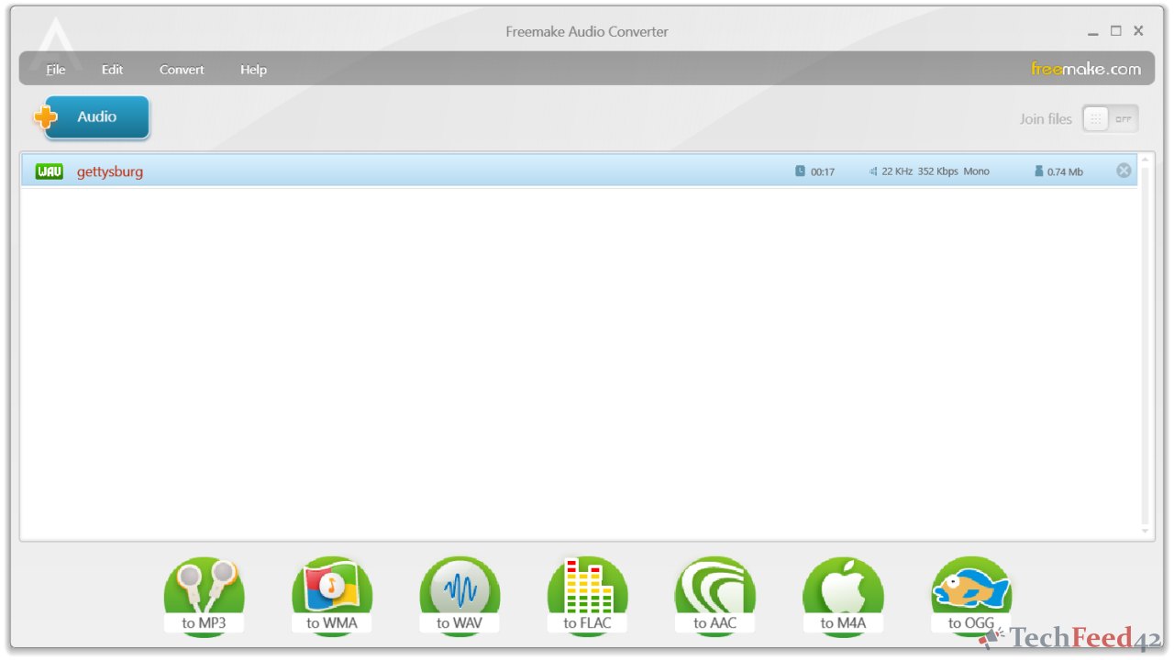Convert using the to WMA icon

click(x=332, y=595)
